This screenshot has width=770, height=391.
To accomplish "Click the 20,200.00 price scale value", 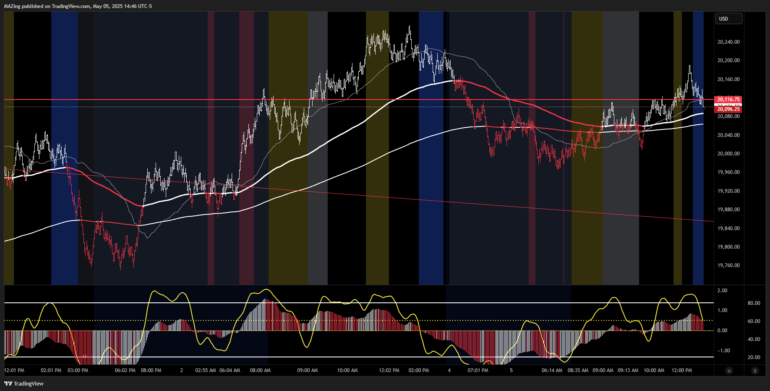I will click(x=728, y=60).
